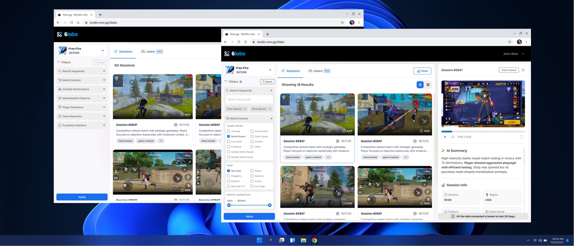Open the Windows Start menu
The height and width of the screenshot is (246, 574).
pos(259,240)
